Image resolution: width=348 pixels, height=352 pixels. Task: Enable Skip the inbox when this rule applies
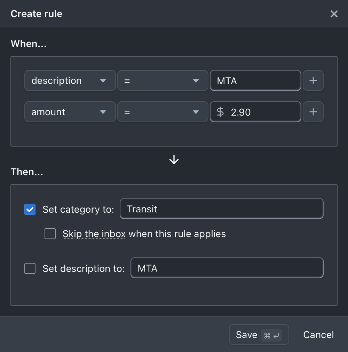(50, 234)
